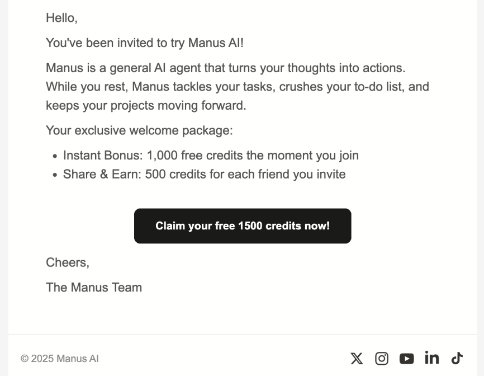Click the YouTube play button icon
Image resolution: width=484 pixels, height=376 pixels.
coord(406,358)
